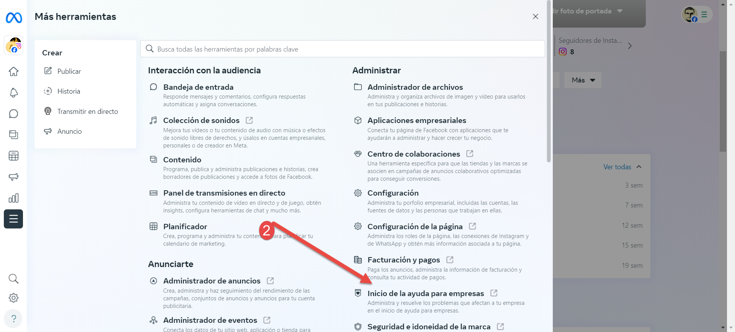Image resolution: width=735 pixels, height=332 pixels.
Task: Open Inicio de la ayuda para empresas
Action: (425, 293)
